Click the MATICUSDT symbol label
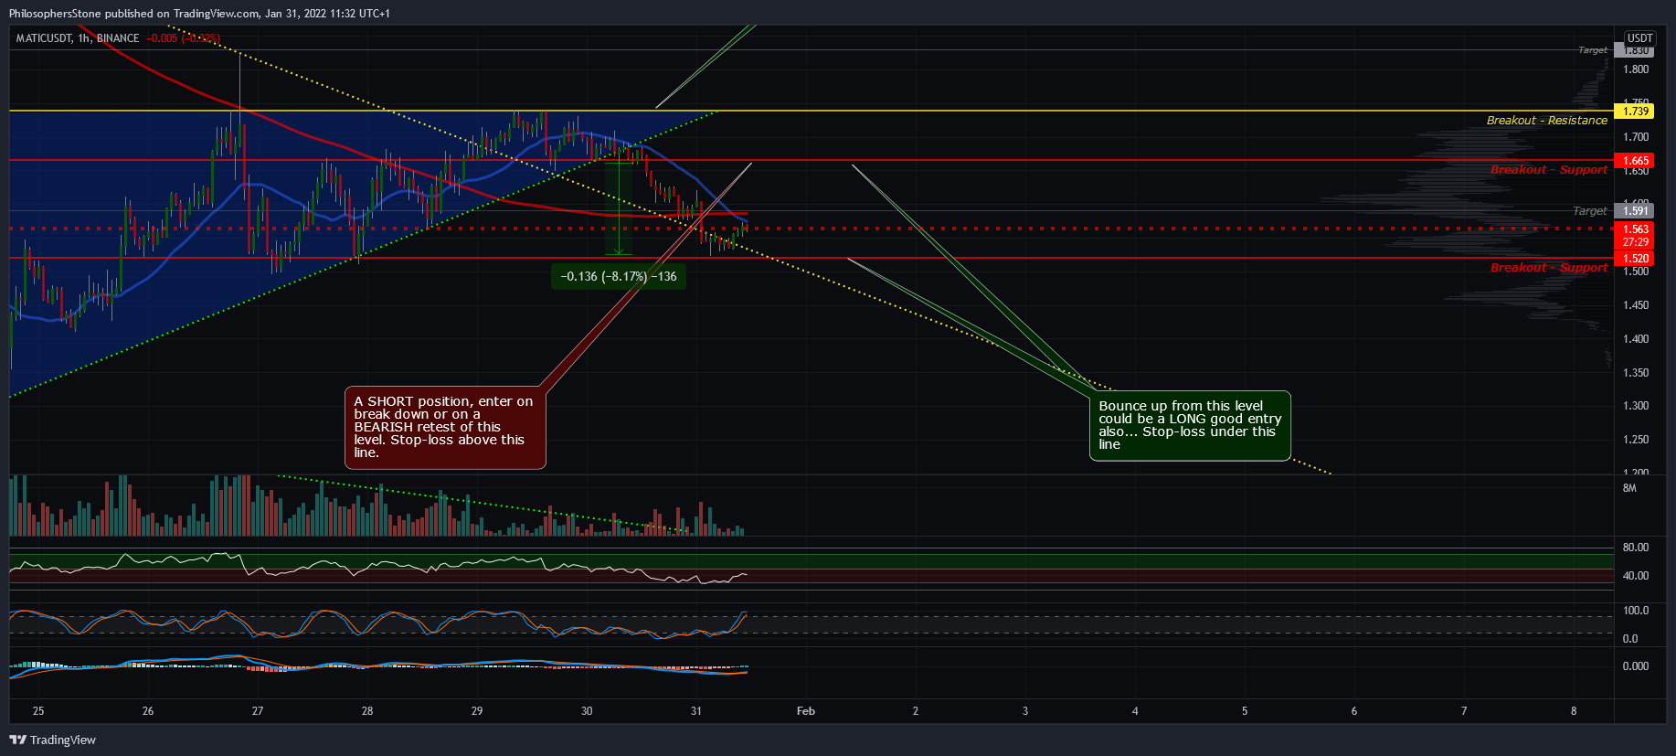Image resolution: width=1676 pixels, height=756 pixels. [44, 38]
